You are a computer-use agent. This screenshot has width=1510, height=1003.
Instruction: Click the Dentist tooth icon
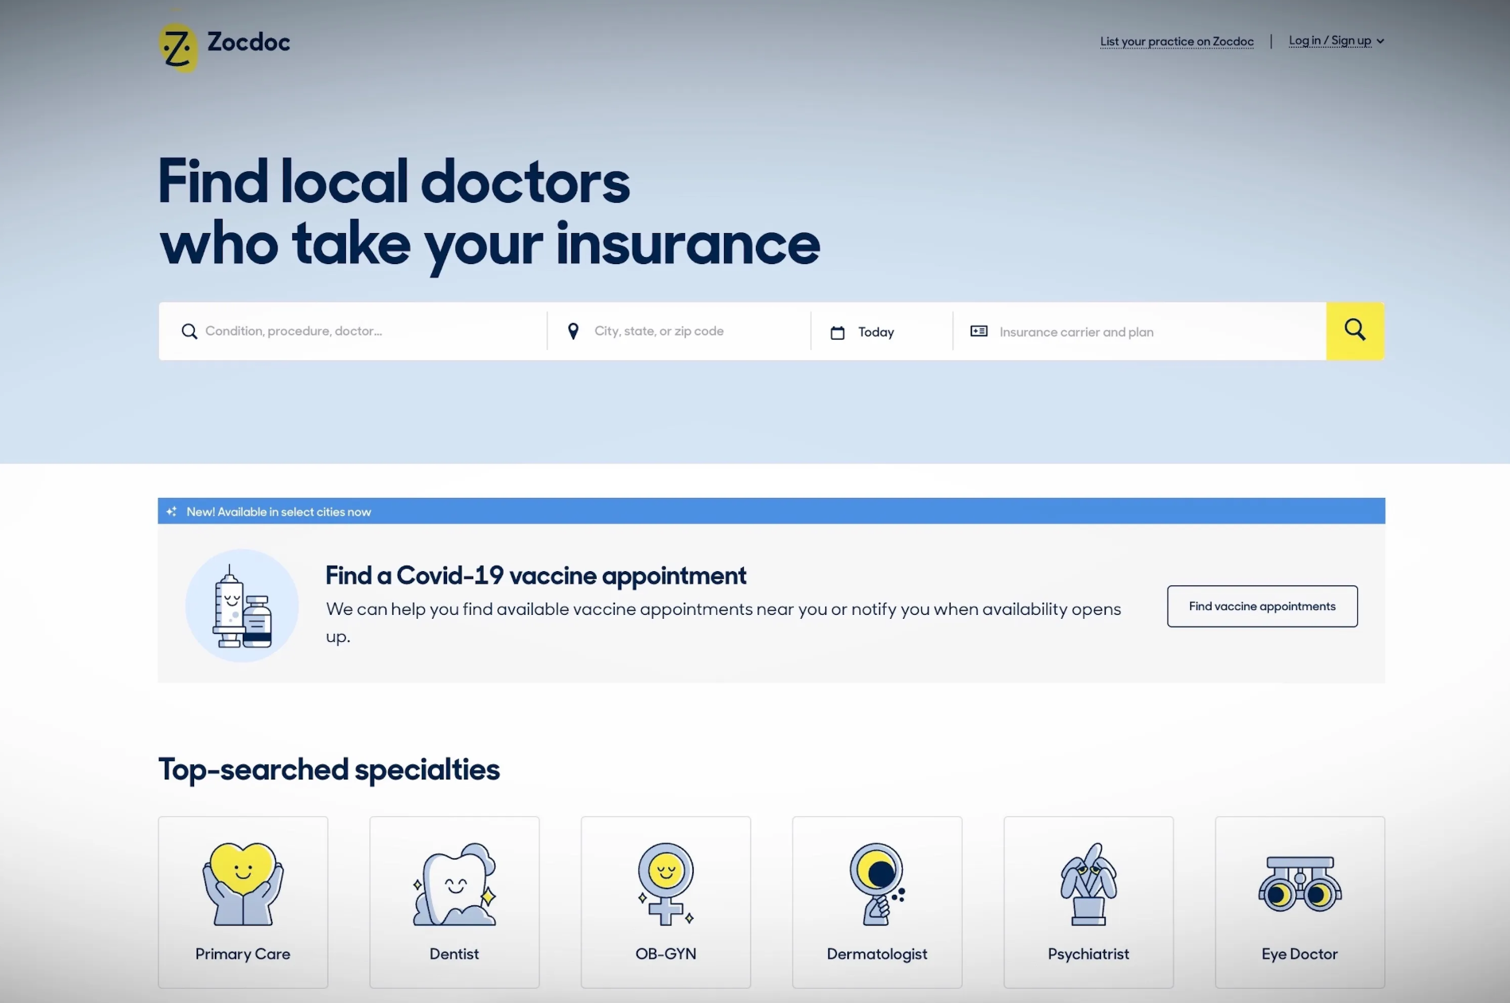pyautogui.click(x=454, y=884)
